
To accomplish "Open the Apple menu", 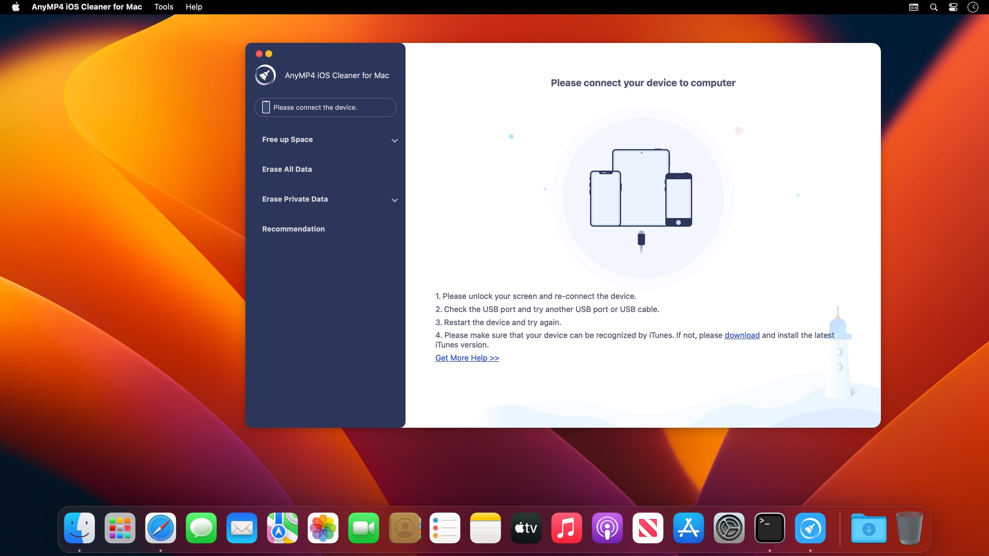I will click(16, 7).
